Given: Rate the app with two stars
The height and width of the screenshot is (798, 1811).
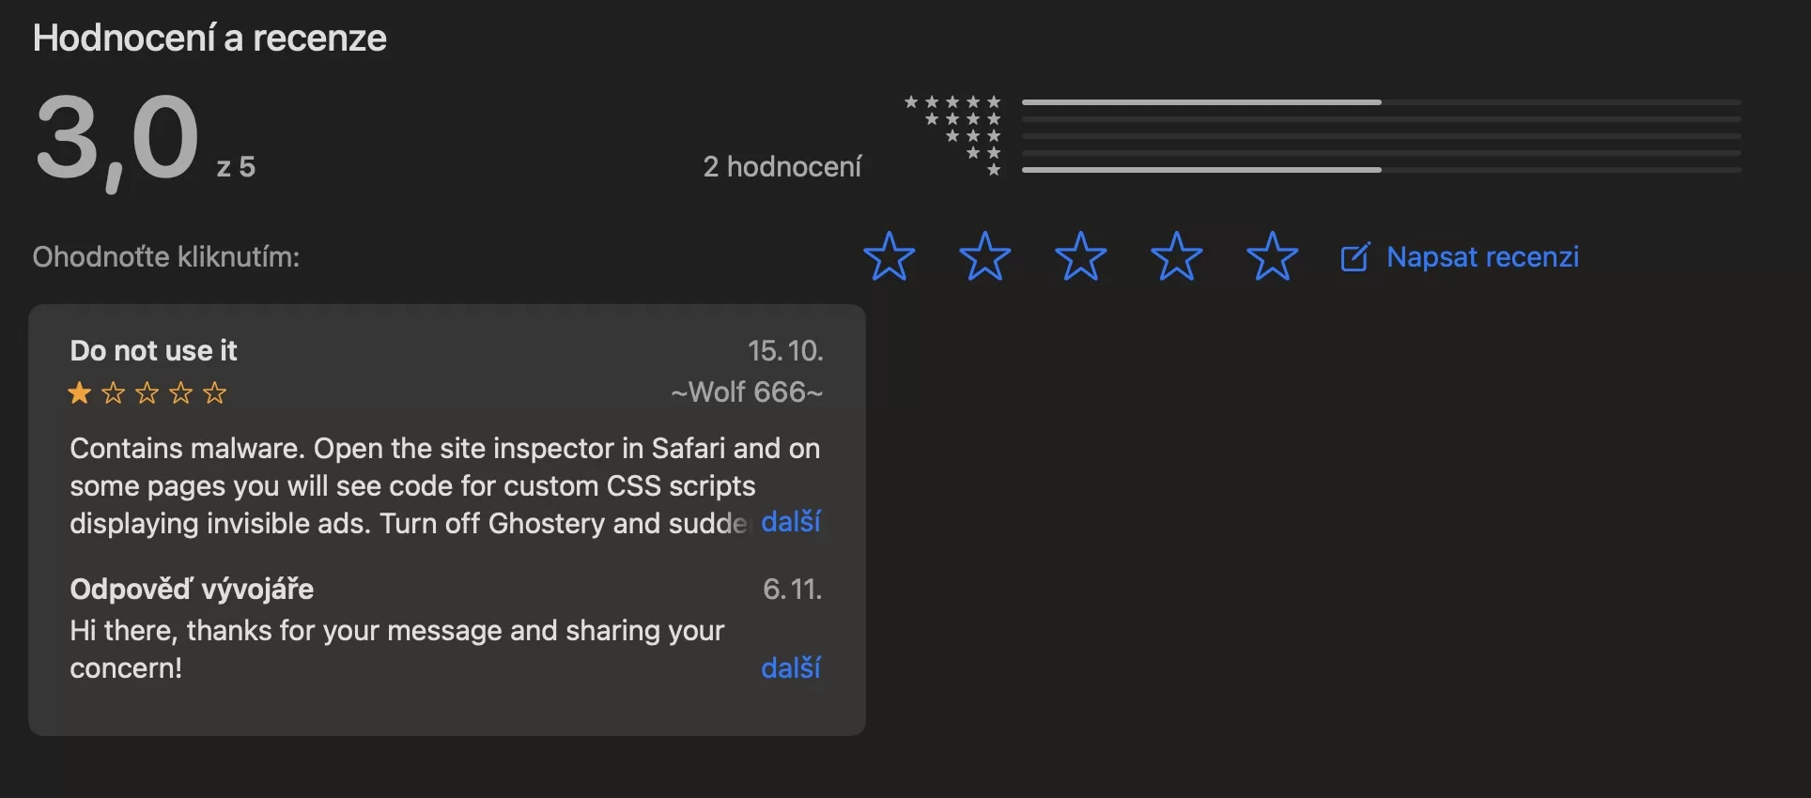Looking at the screenshot, I should coord(984,256).
